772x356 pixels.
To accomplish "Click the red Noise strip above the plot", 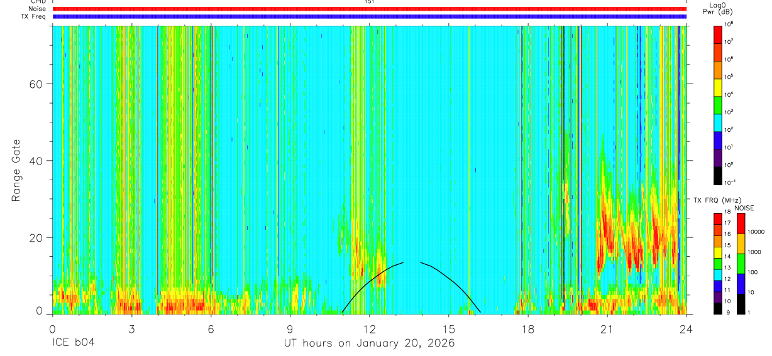I will [x=369, y=9].
